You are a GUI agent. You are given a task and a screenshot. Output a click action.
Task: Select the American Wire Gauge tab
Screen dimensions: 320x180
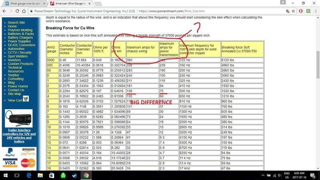[x=70, y=4]
